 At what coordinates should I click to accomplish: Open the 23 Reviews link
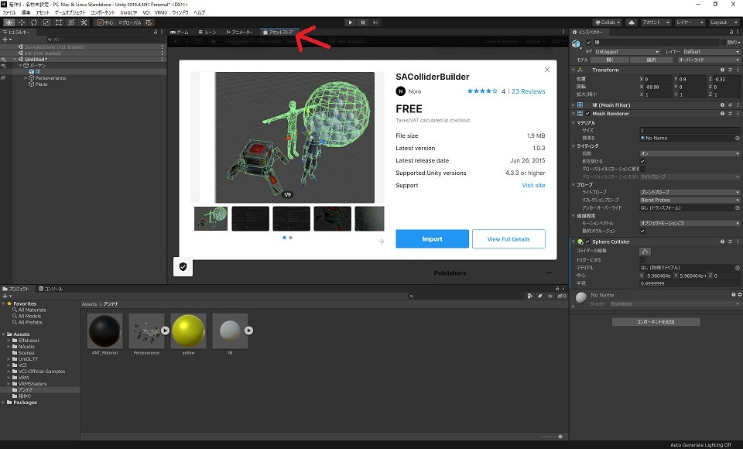coord(528,91)
